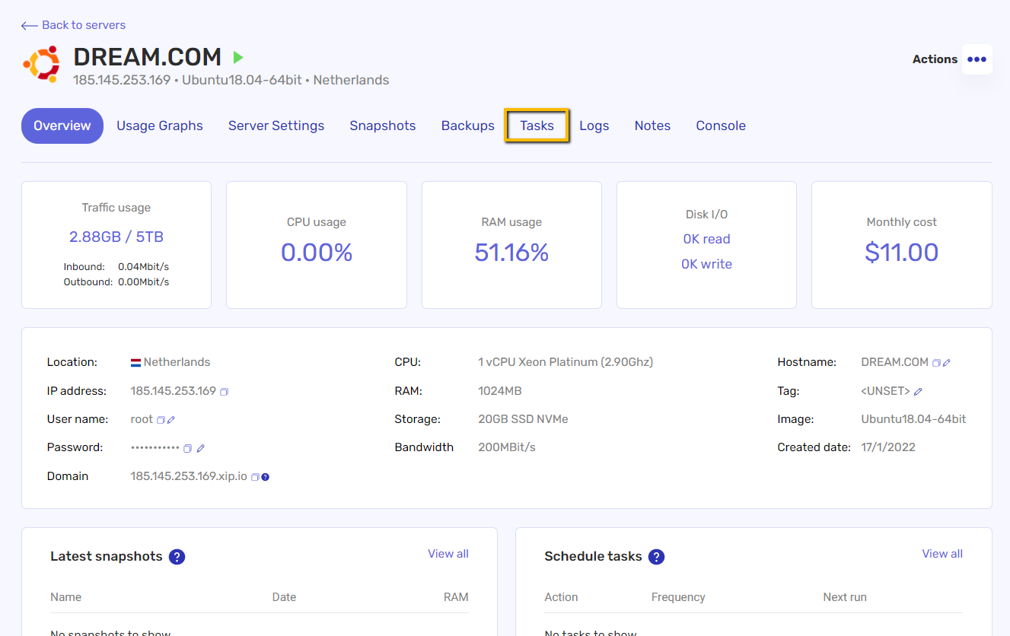The width and height of the screenshot is (1010, 636).
Task: Click the RAM usage 51.16% value
Action: 511,252
